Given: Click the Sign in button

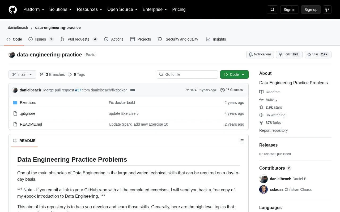Looking at the screenshot, I should pyautogui.click(x=290, y=10).
